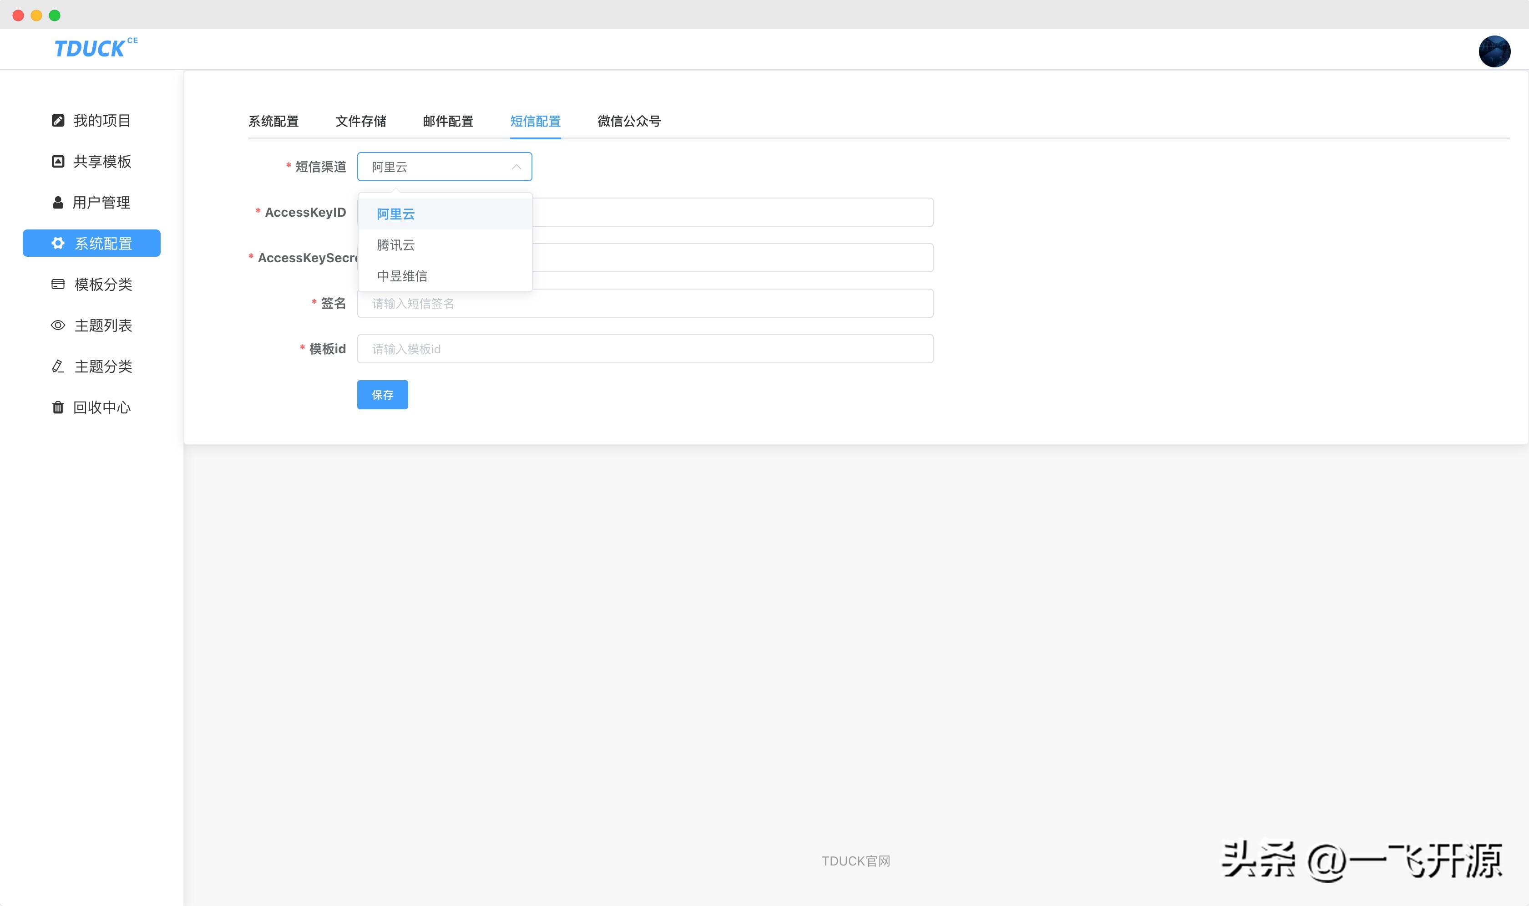Minimize the window with the yellow button
The width and height of the screenshot is (1529, 906).
click(x=36, y=15)
